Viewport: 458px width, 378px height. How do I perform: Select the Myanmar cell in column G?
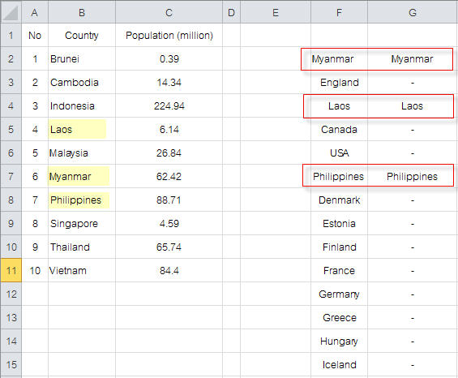[x=412, y=59]
